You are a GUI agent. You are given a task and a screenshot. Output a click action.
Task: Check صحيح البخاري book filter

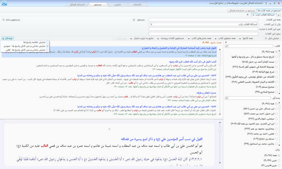[x=276, y=92]
